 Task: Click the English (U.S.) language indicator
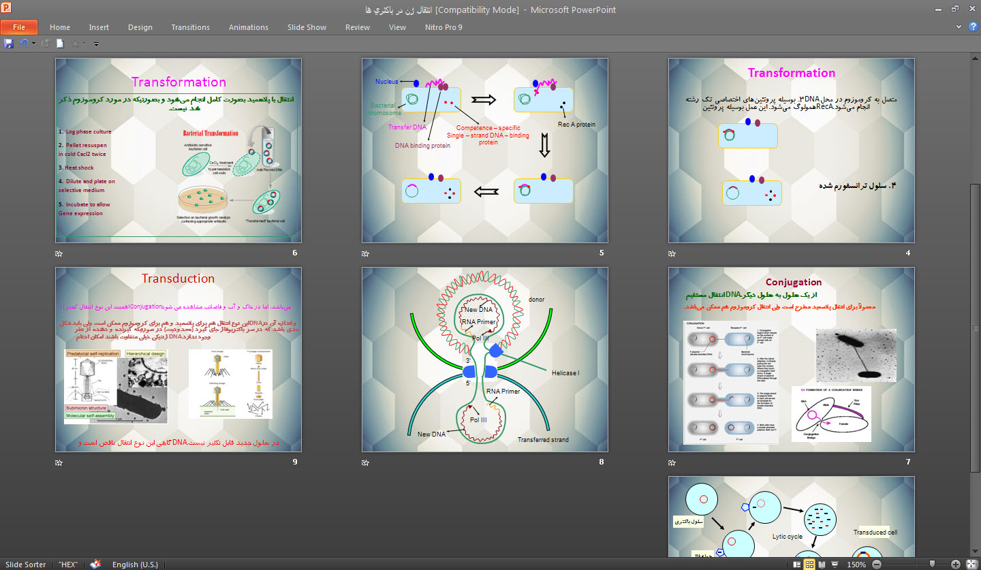tap(135, 565)
